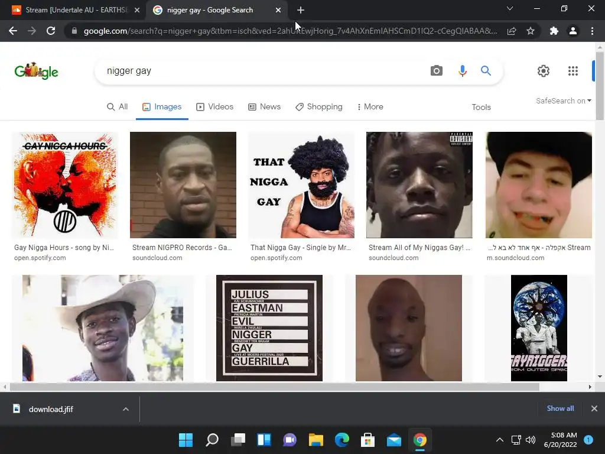Launch Chat app from taskbar

[x=290, y=440]
